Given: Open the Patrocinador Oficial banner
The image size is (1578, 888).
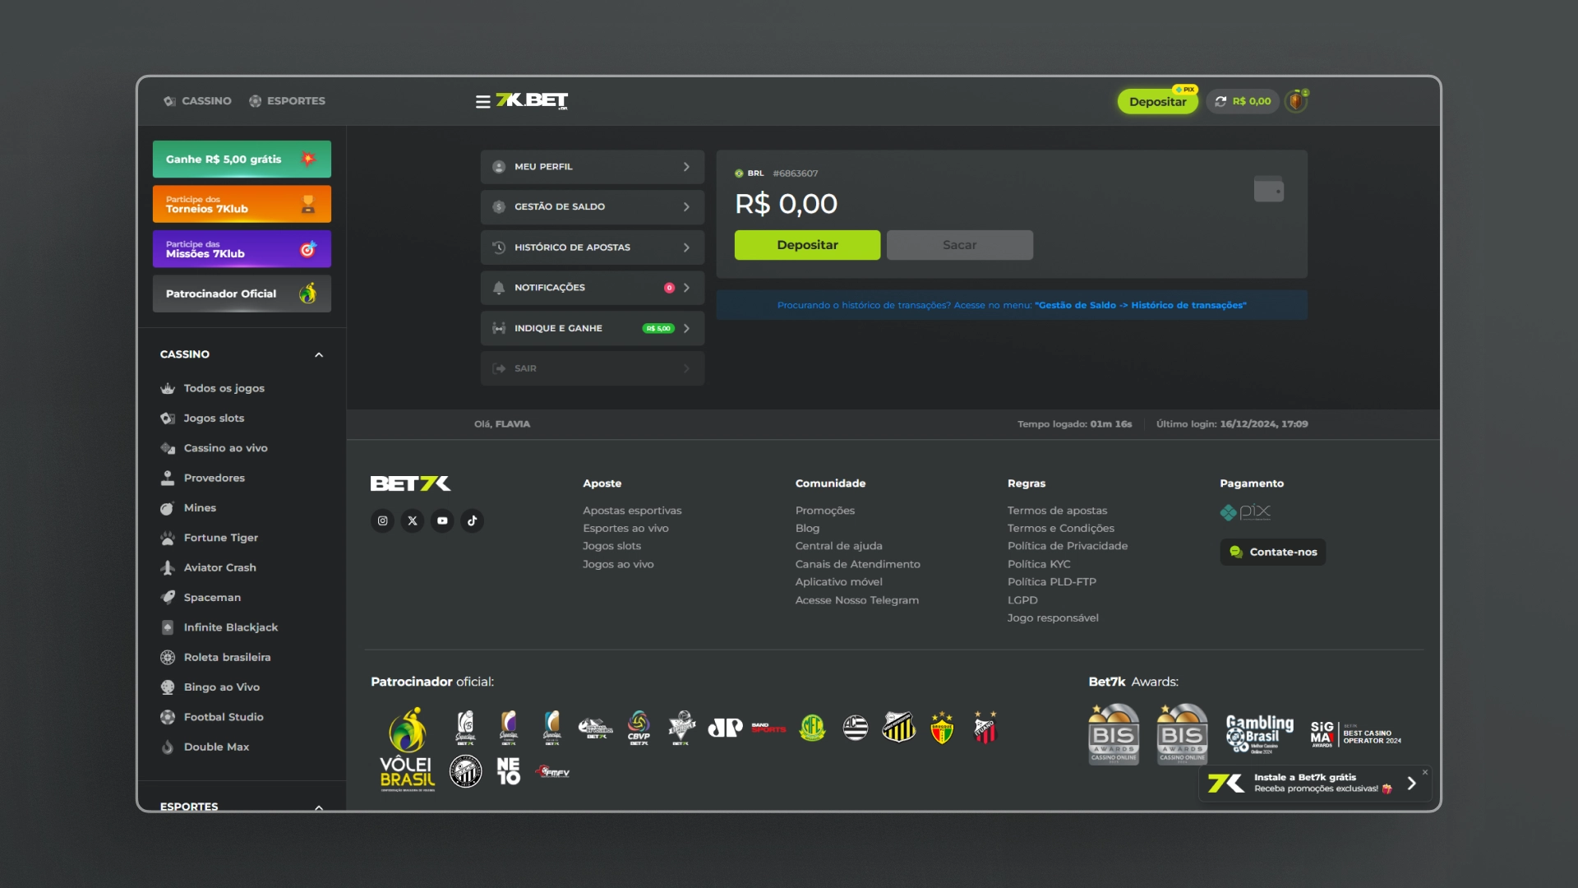Looking at the screenshot, I should (242, 294).
